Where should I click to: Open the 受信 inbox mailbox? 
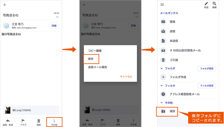pos(172,22)
